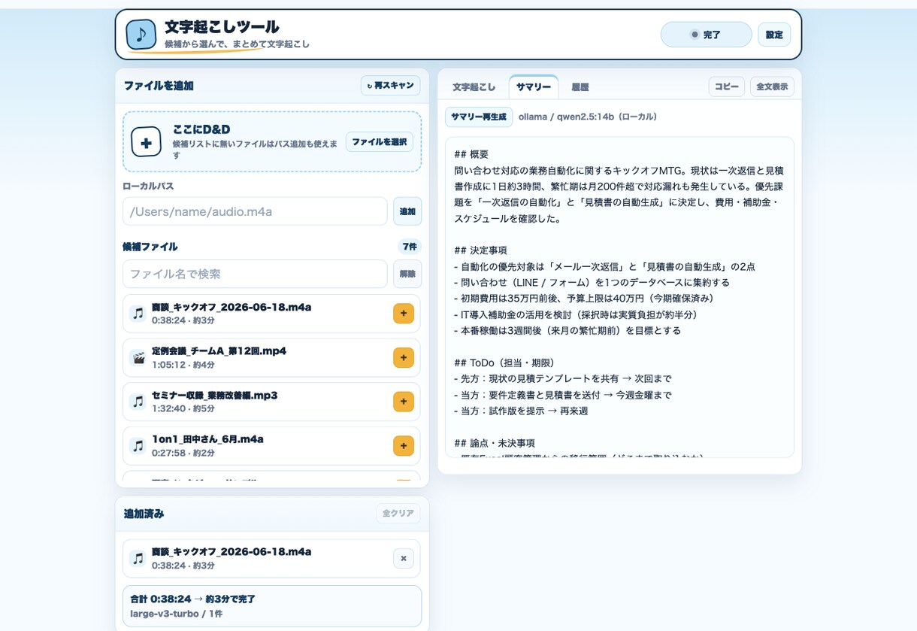Click the 追加済み panel heading
The image size is (917, 631).
[x=144, y=514]
